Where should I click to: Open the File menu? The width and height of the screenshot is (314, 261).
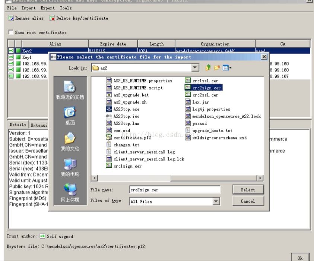[x=12, y=8]
